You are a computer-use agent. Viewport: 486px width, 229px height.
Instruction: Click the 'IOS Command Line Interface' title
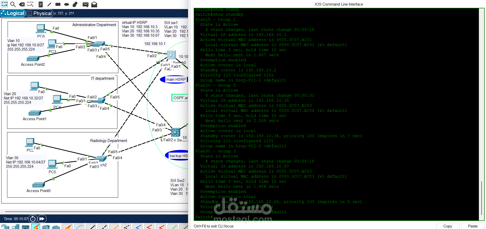(339, 4)
